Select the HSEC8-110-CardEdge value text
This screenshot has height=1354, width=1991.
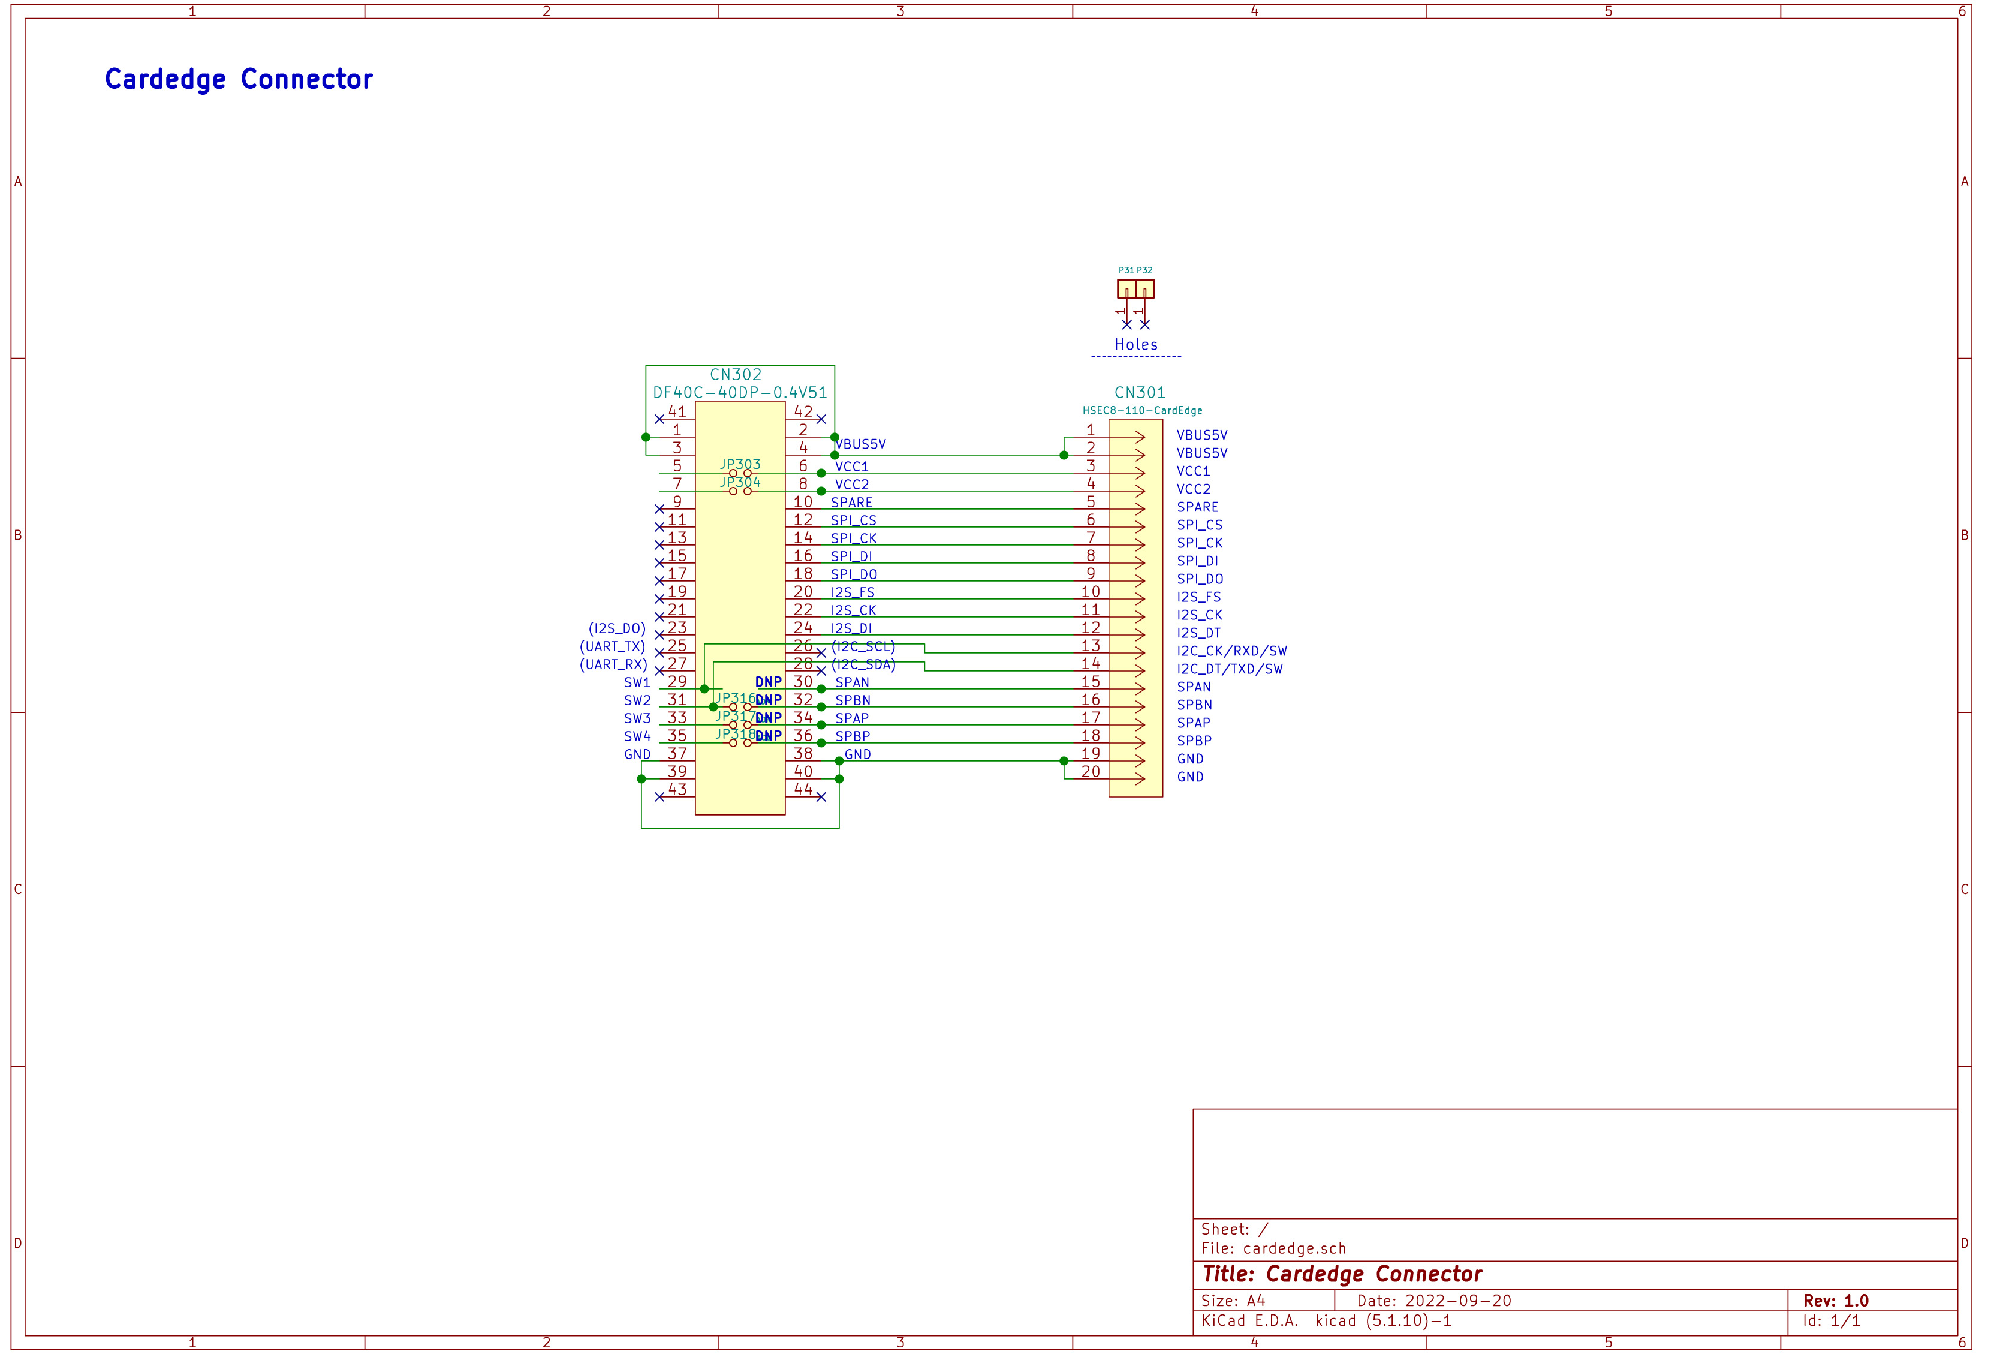1142,411
